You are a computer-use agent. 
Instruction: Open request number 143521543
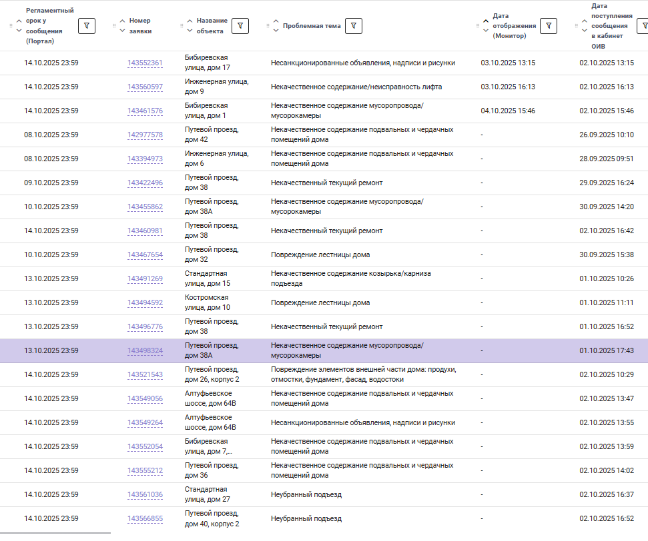145,375
